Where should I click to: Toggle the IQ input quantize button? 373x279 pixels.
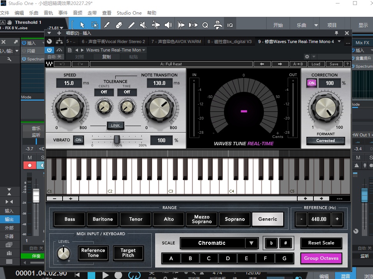(230, 25)
